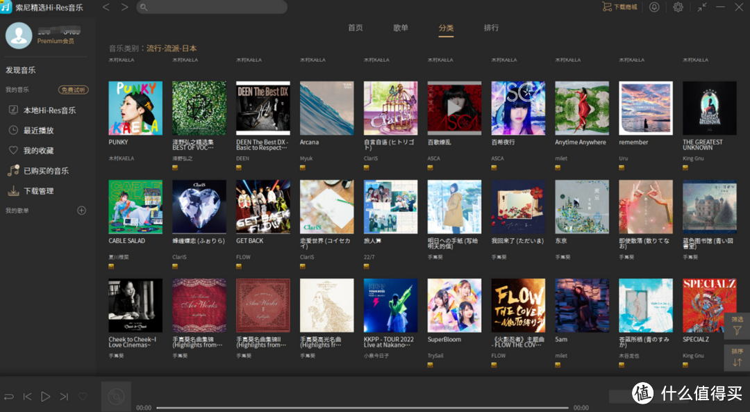Viewport: 750px width, 412px height.
Task: Click the Premium会员 membership label
Action: coord(56,41)
